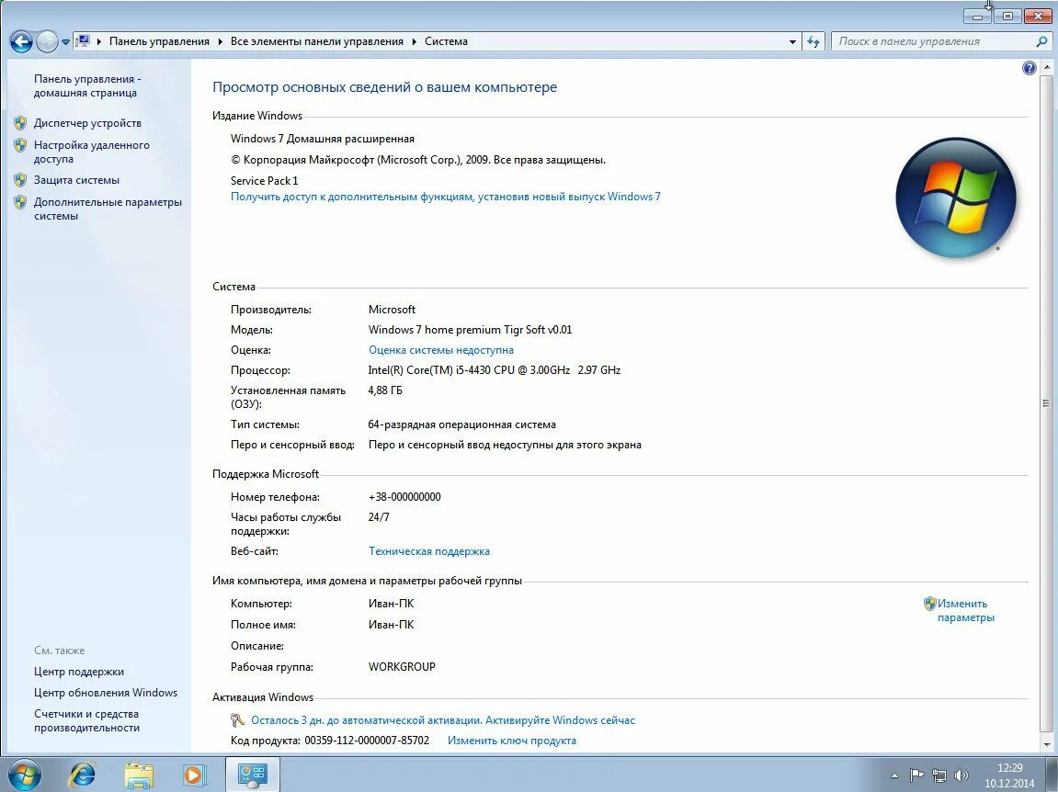
Task: Click the scrollbar up arrow
Action: (1046, 67)
